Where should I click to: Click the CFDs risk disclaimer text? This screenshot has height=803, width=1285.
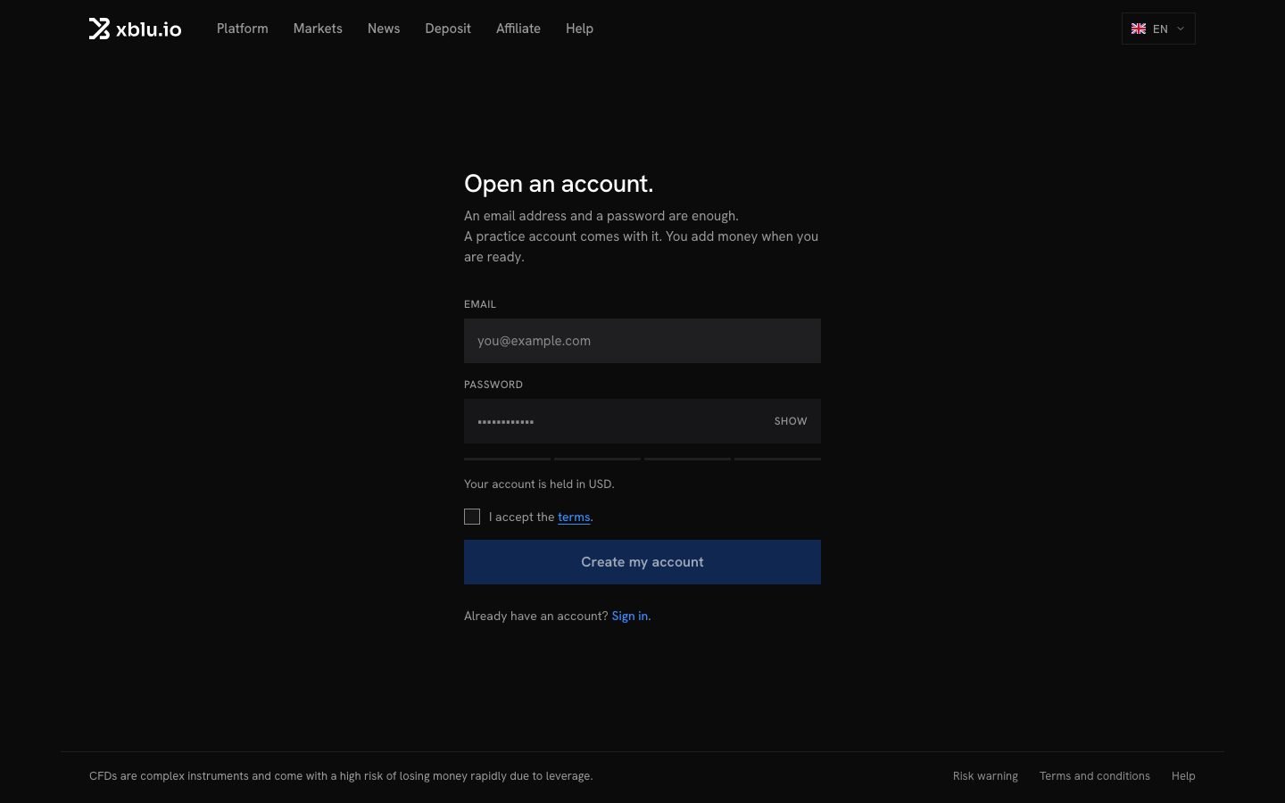coord(341,776)
